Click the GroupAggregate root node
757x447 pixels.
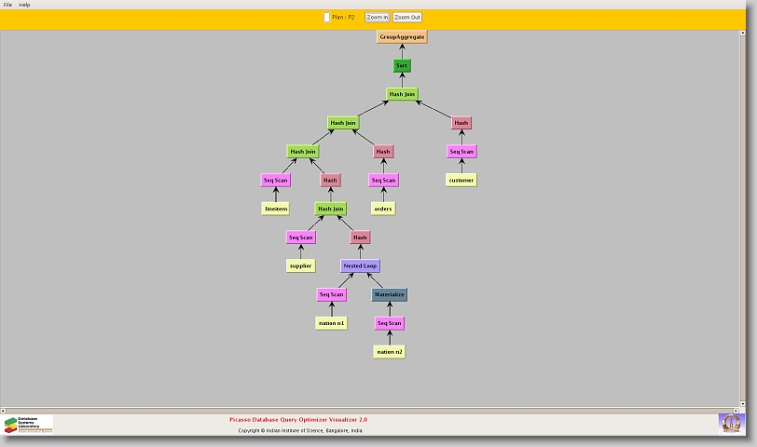tap(402, 36)
